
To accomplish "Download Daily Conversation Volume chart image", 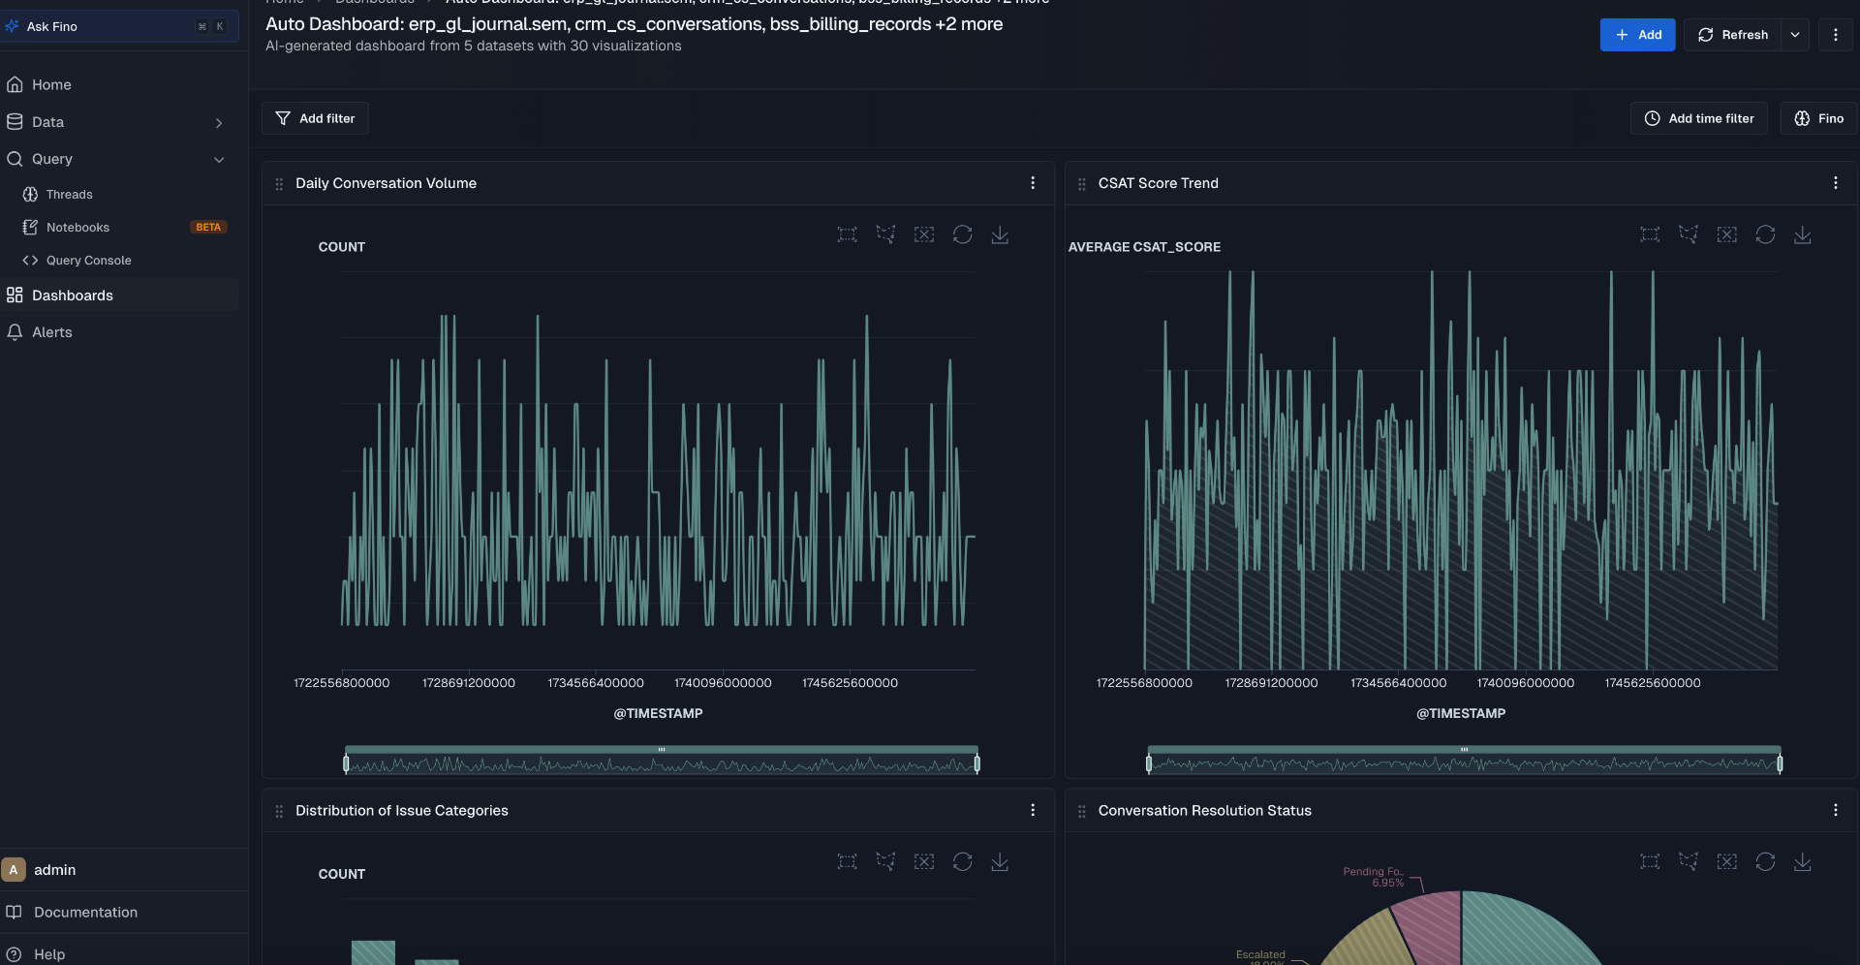I will tap(1000, 234).
